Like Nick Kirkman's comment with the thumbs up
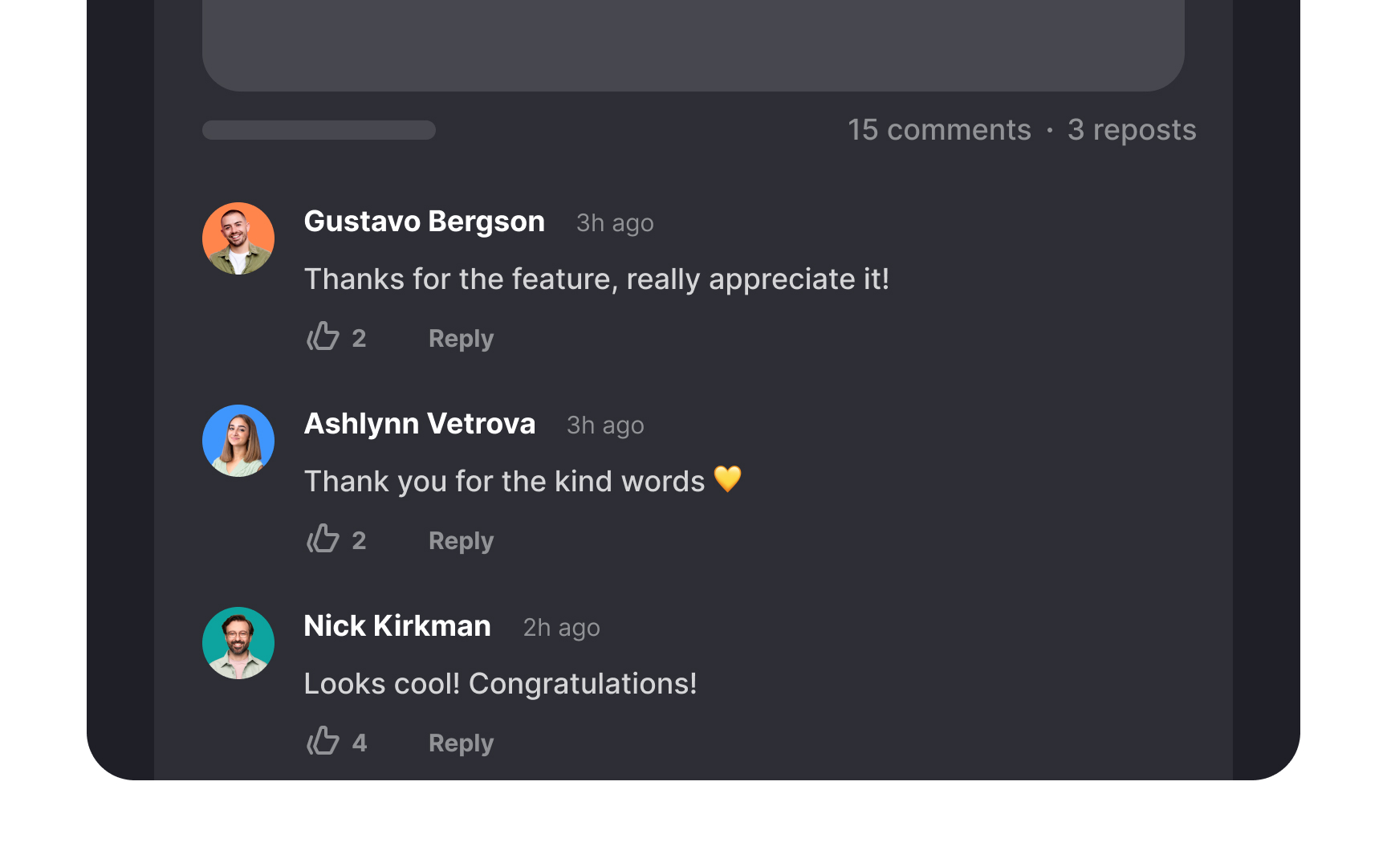Screen dimensions: 1387x867 pyautogui.click(x=323, y=742)
